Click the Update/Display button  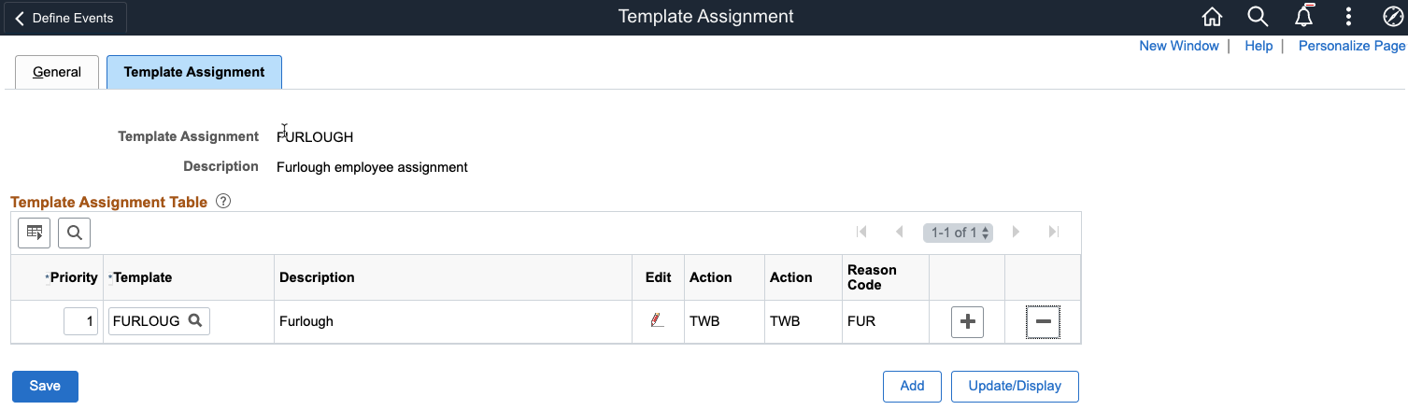1015,386
